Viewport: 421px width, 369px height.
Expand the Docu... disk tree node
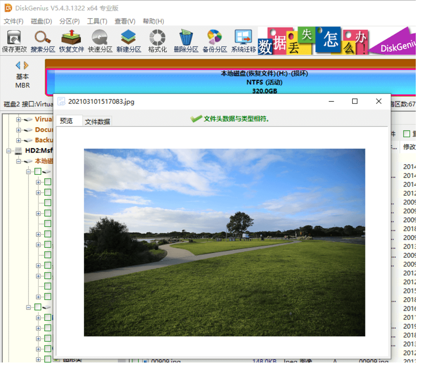(x=18, y=130)
